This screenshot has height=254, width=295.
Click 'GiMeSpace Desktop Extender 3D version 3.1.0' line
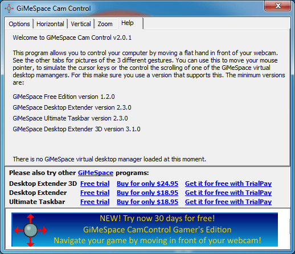(x=76, y=129)
